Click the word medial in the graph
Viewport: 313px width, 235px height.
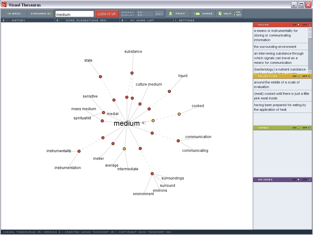[x=113, y=114]
